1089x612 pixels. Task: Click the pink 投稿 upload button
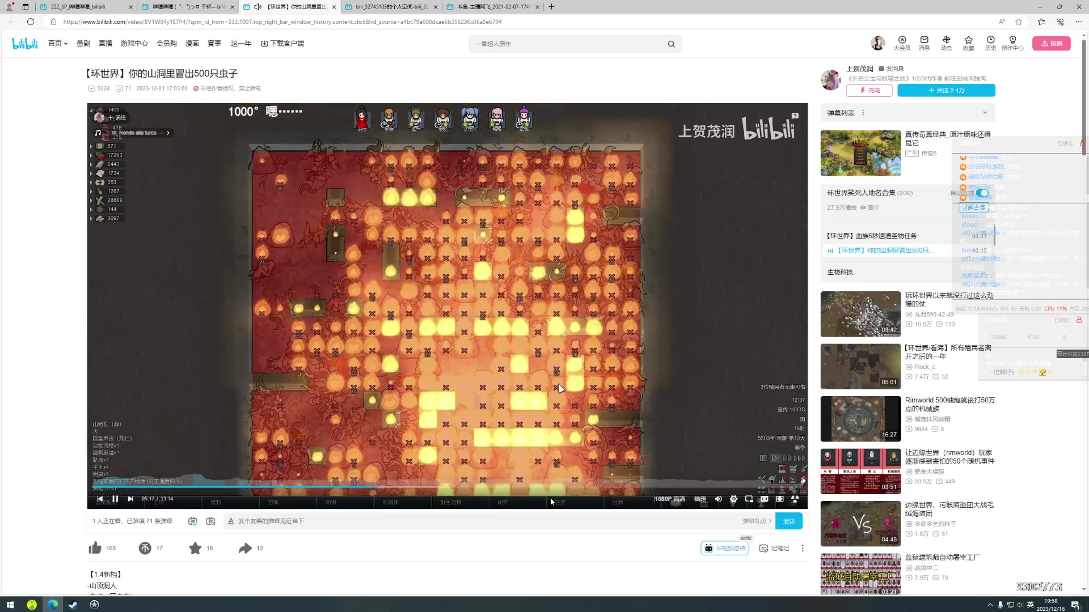(1051, 44)
